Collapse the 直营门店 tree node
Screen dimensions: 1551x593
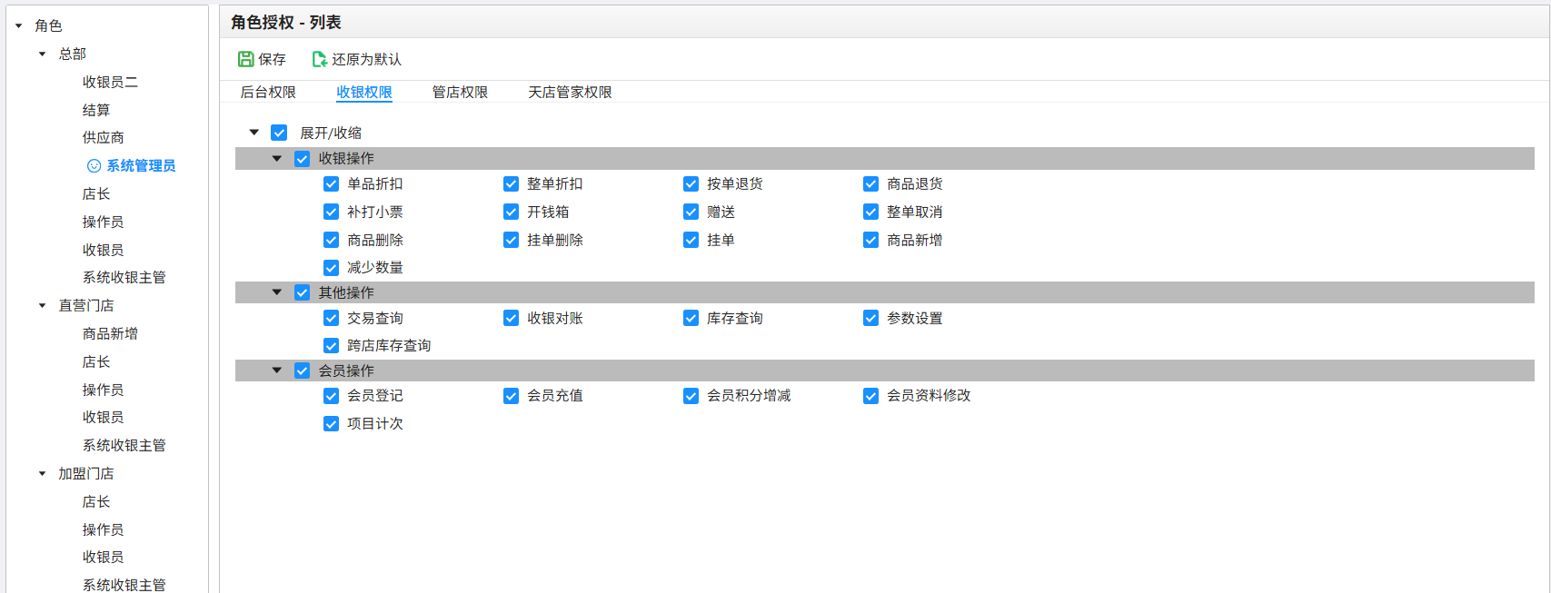(x=42, y=305)
